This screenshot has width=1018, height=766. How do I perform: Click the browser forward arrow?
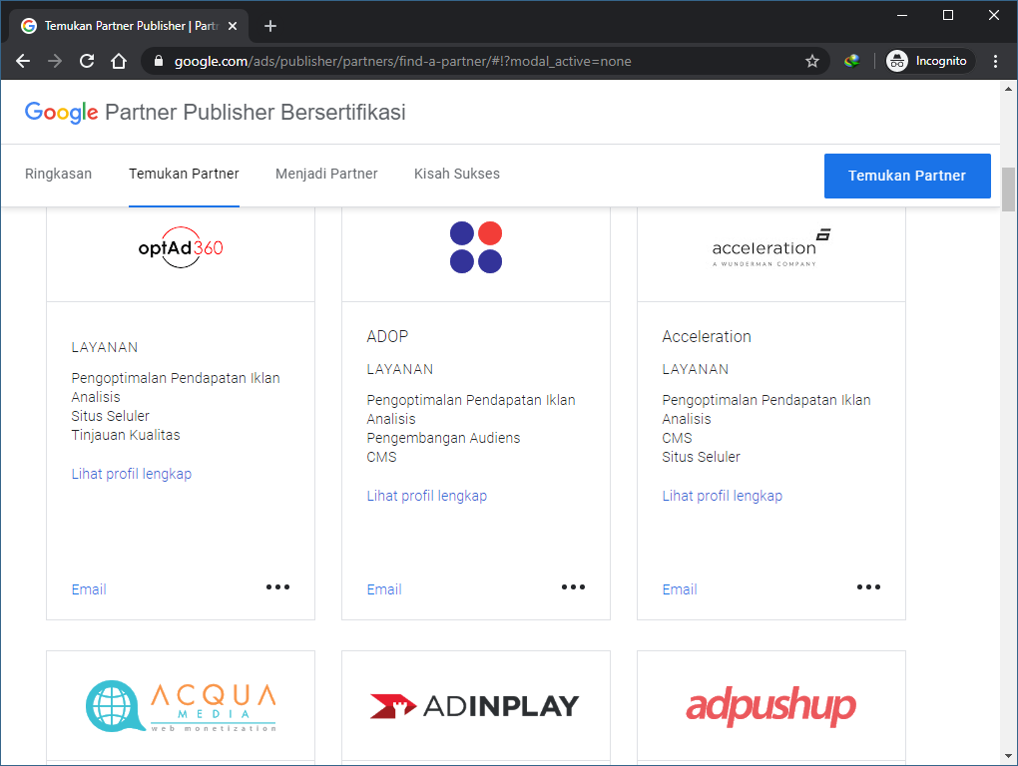tap(55, 61)
